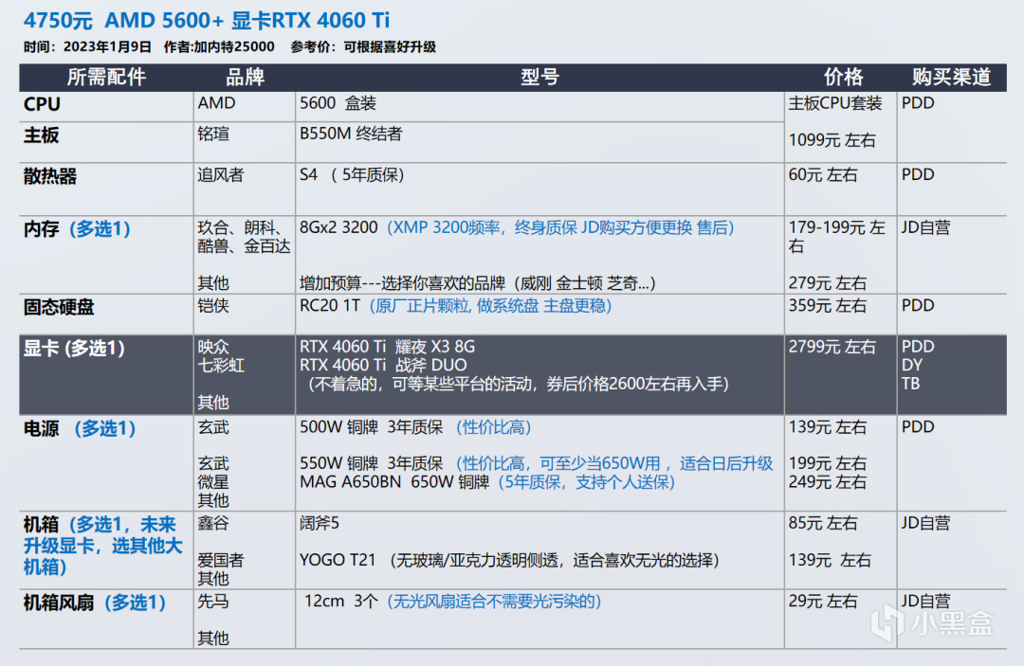Screen dimensions: 1024x666
Task: Click the channel 'TB' in 显卡 row
Action: point(911,384)
